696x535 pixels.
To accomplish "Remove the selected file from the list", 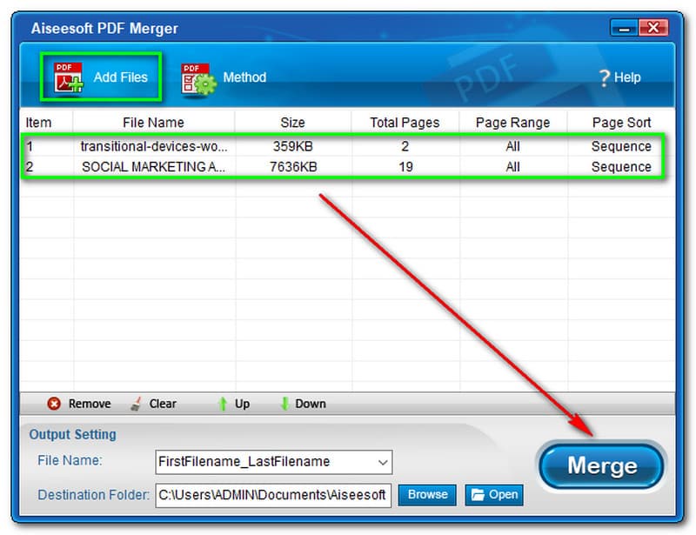I will tap(79, 404).
